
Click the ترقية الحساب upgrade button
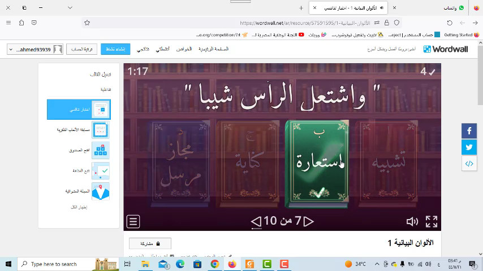pos(81,49)
